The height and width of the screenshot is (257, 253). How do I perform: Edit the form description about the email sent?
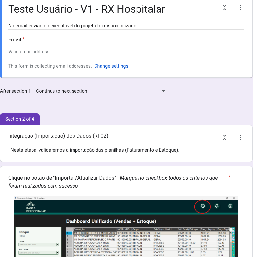72,26
